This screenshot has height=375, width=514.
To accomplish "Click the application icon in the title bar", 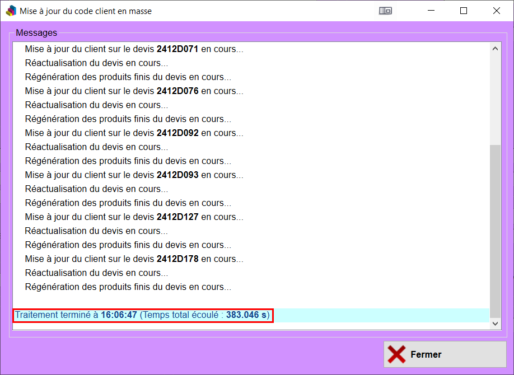I will [11, 11].
